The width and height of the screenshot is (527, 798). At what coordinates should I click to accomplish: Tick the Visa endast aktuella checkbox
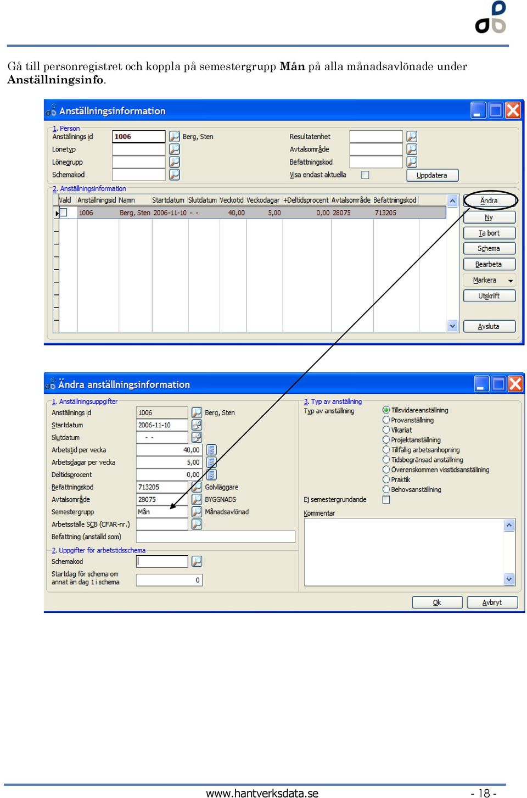pos(365,175)
